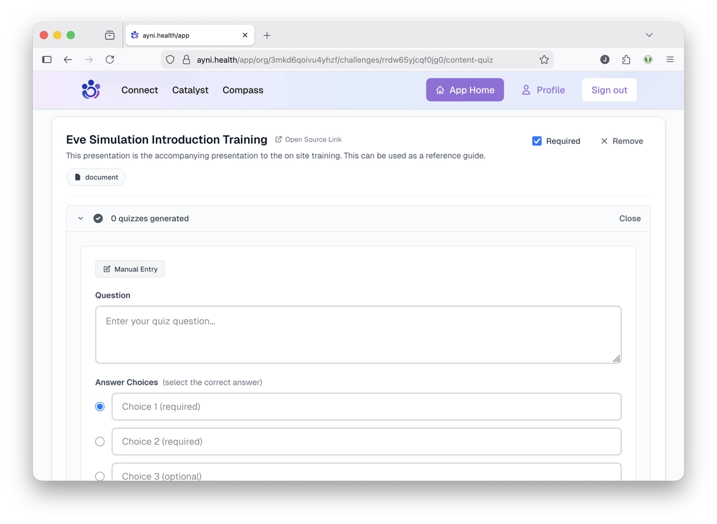Click the home icon inside App Home button
The width and height of the screenshot is (717, 524).
(441, 89)
